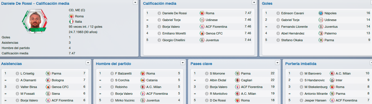Click the info icon next to Robinho
This screenshot has height=104, width=372.
tap(112, 87)
